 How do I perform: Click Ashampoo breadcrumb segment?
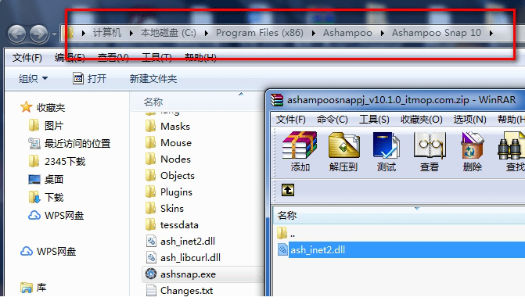tap(347, 33)
